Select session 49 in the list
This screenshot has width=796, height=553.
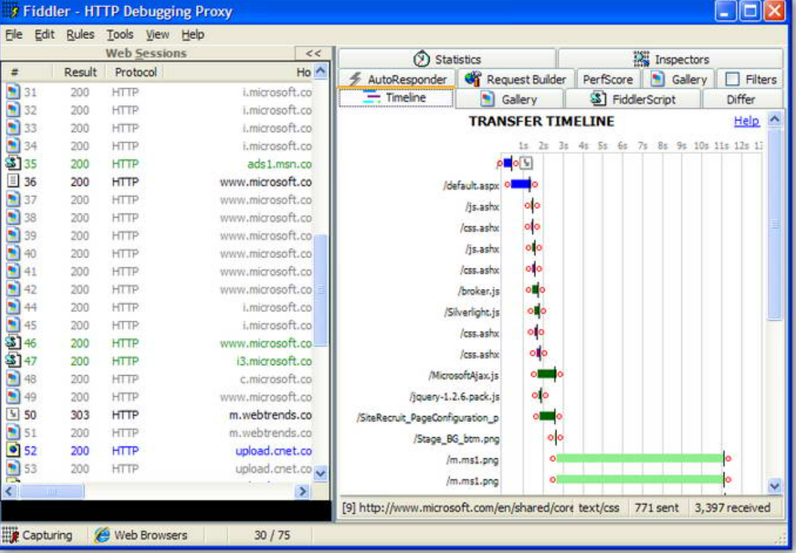coord(158,397)
